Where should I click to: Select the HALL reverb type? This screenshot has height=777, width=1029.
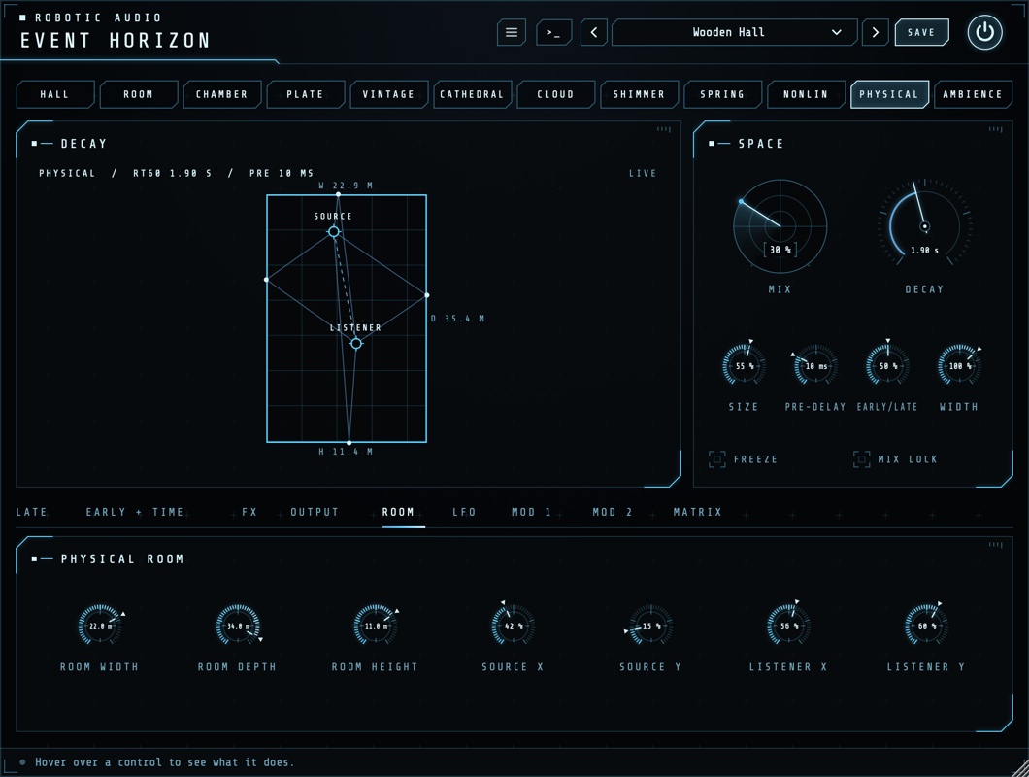[55, 94]
